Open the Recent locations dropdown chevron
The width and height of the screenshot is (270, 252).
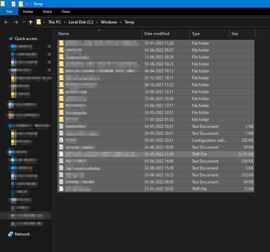(x=24, y=22)
